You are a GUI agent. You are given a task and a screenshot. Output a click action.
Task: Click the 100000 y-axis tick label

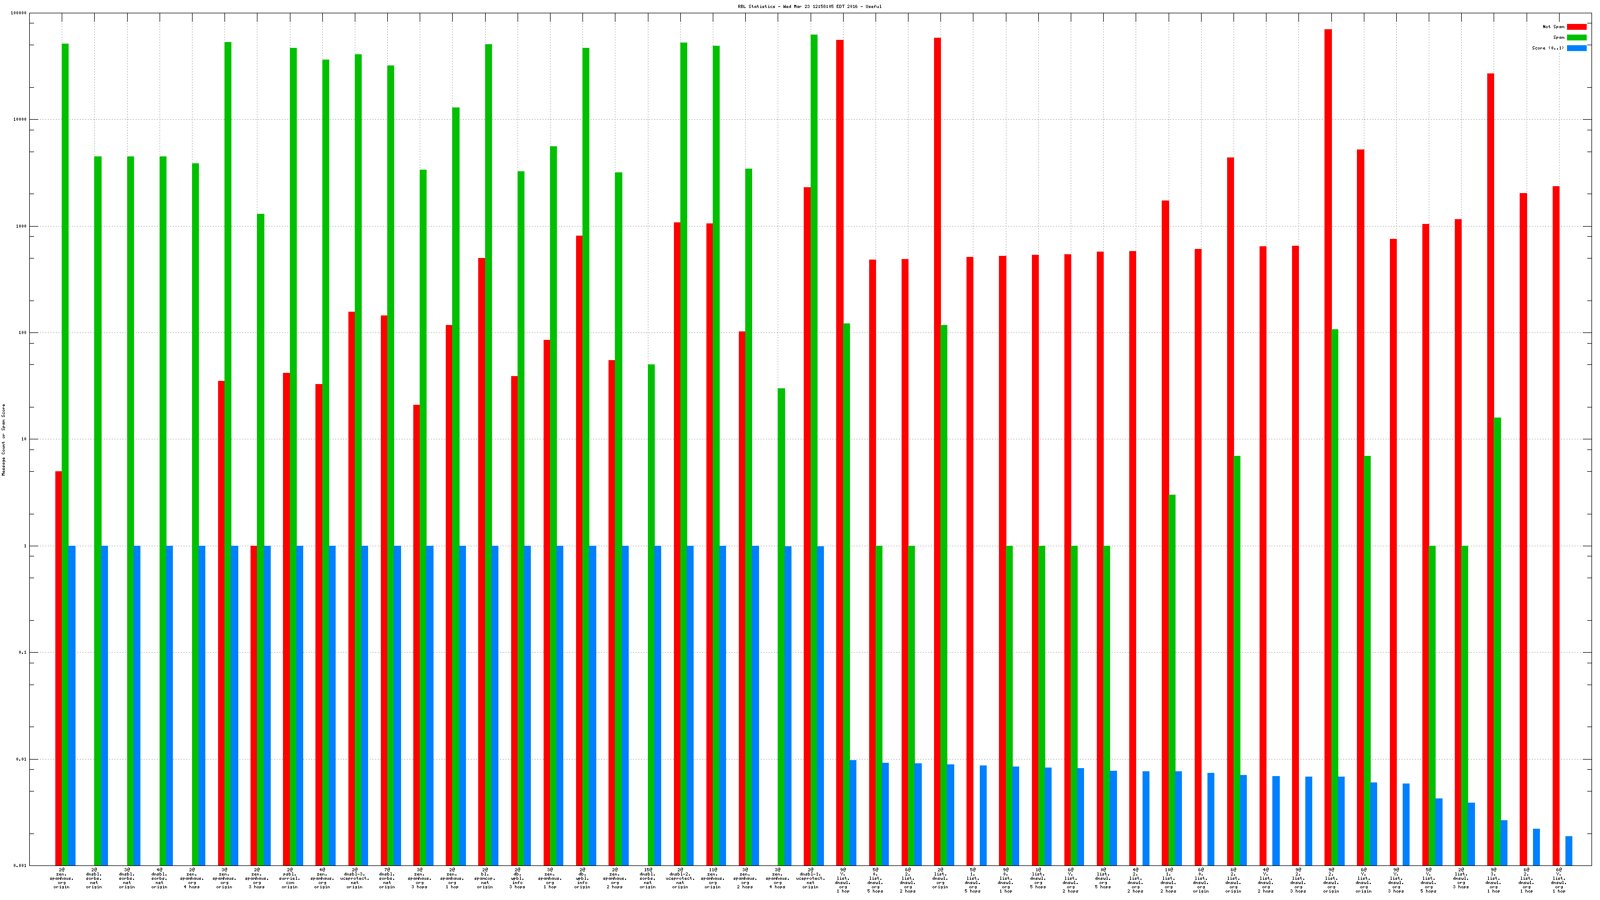click(19, 13)
